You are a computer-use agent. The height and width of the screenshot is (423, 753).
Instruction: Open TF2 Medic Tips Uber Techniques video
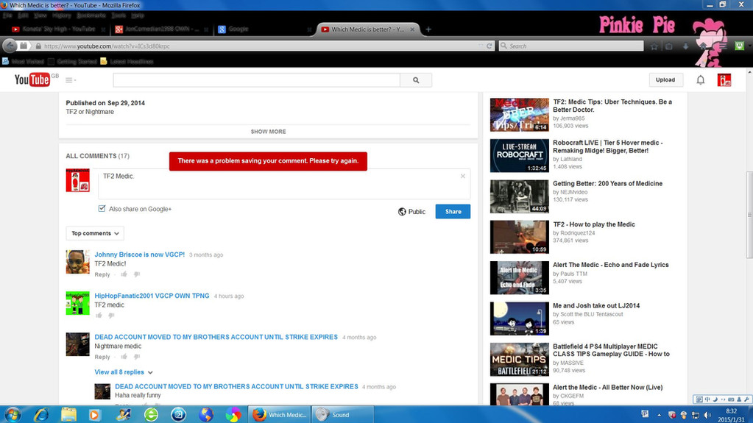(x=612, y=106)
